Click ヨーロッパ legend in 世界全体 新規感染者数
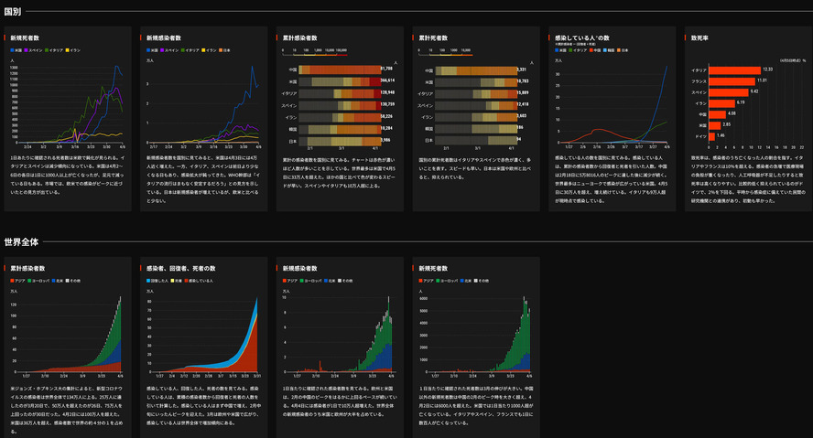Viewport: 813px width, 438px height. (310, 281)
